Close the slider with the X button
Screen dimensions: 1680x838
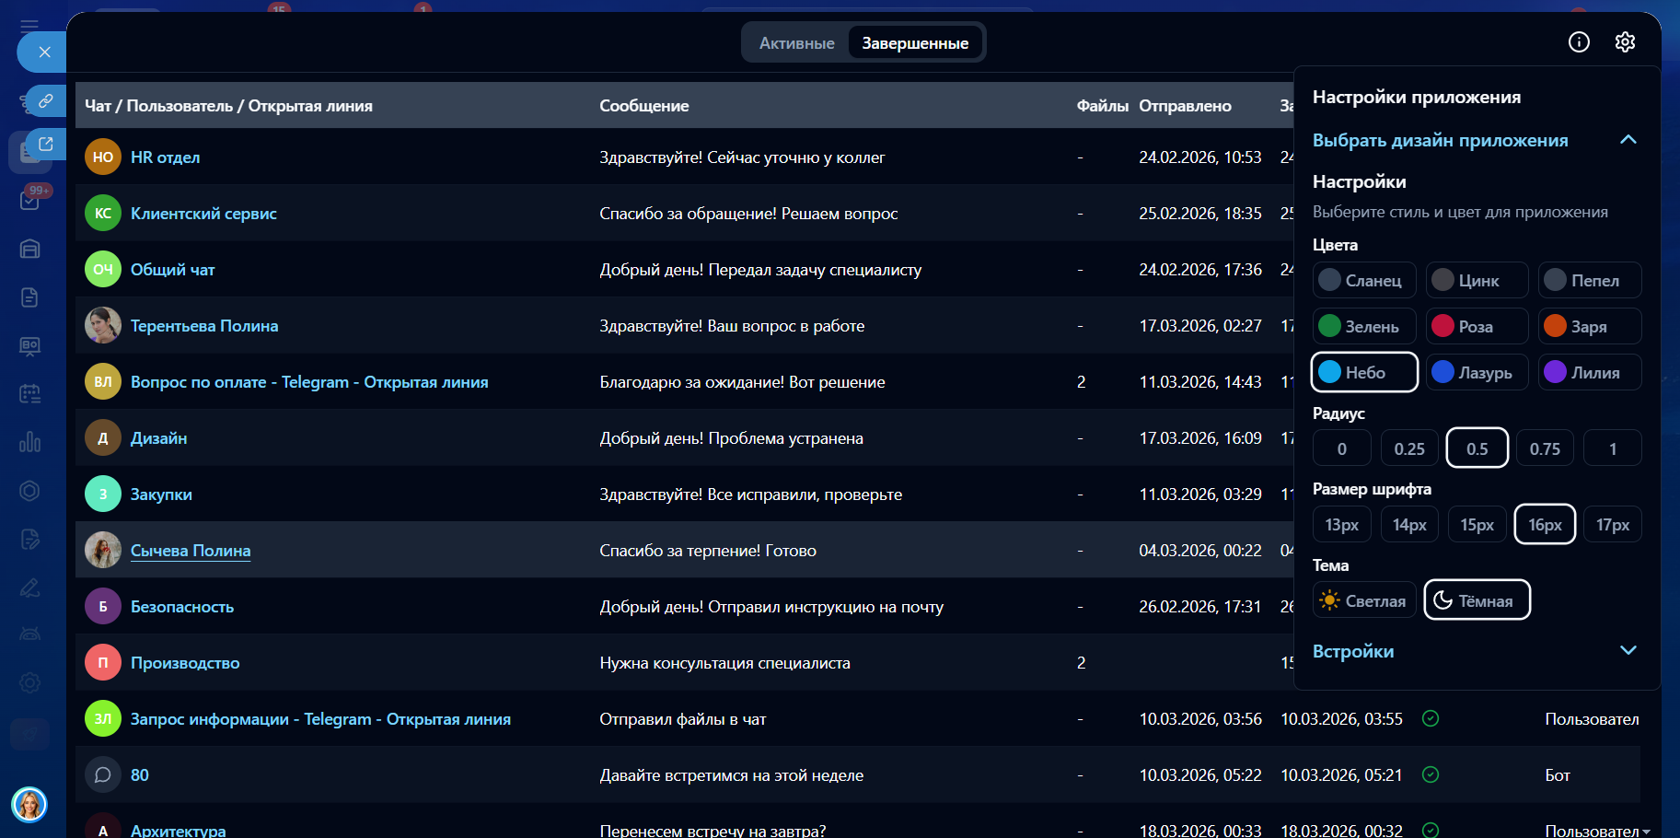tap(44, 52)
